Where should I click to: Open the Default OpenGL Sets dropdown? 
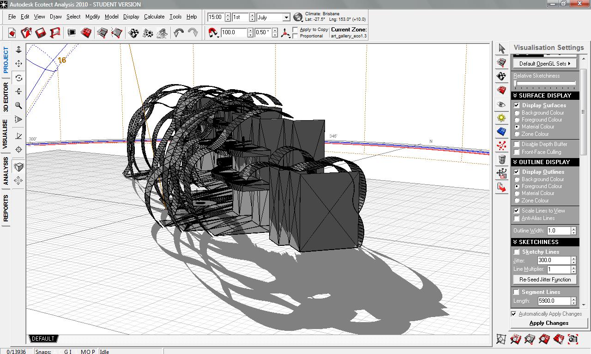click(x=545, y=64)
